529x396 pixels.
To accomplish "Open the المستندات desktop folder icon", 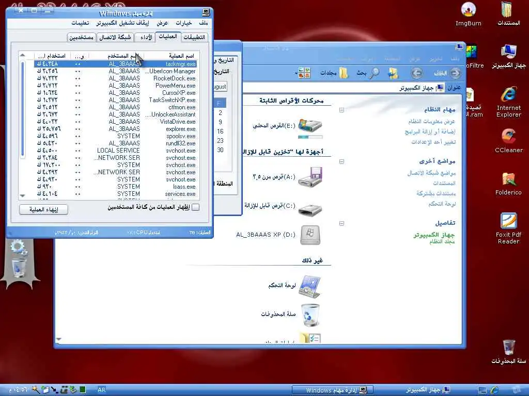I will tap(509, 14).
